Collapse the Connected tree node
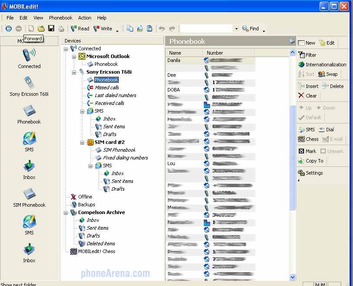This screenshot has height=286, width=353. point(66,49)
